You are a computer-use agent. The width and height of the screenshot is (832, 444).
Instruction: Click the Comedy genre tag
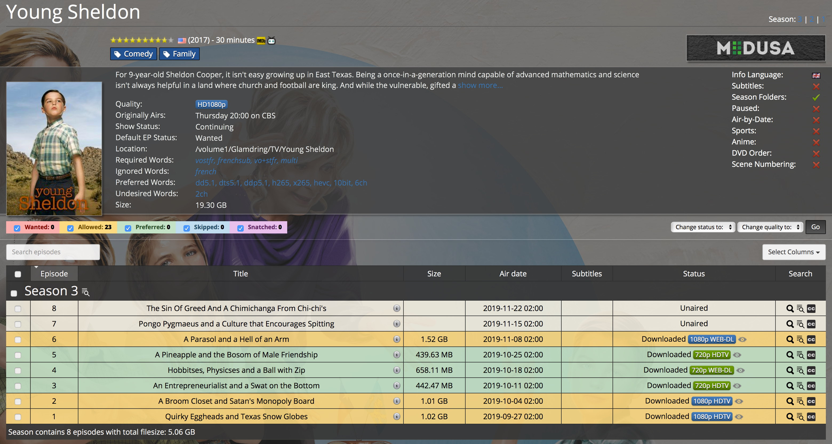tap(133, 54)
